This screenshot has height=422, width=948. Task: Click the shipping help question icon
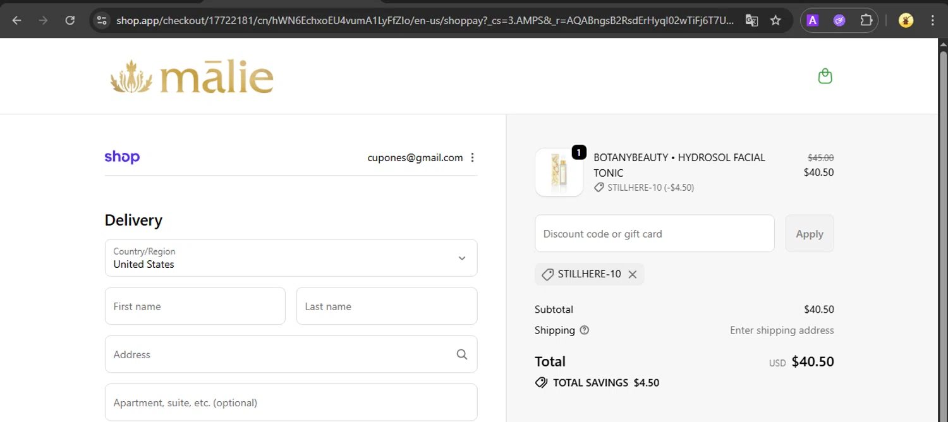[x=584, y=330]
